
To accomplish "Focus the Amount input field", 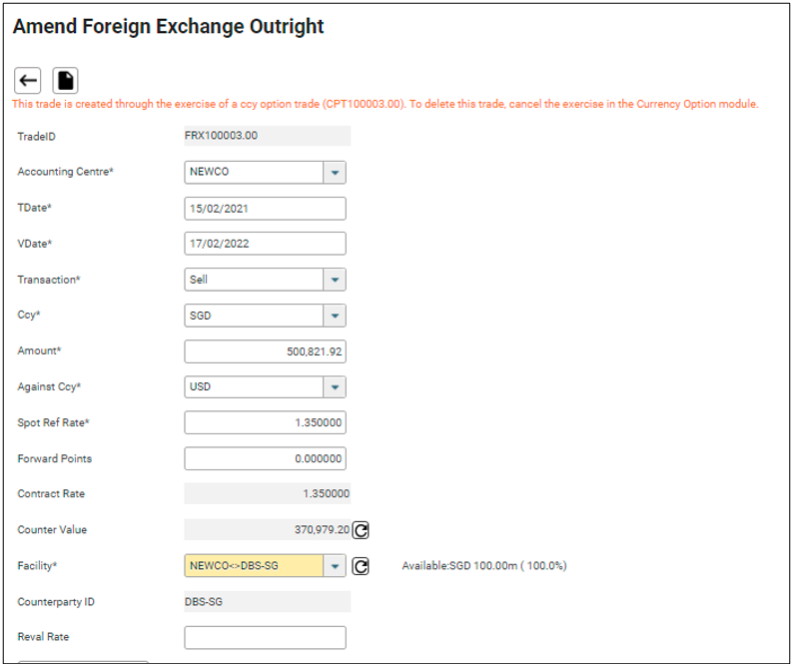I will [x=265, y=351].
